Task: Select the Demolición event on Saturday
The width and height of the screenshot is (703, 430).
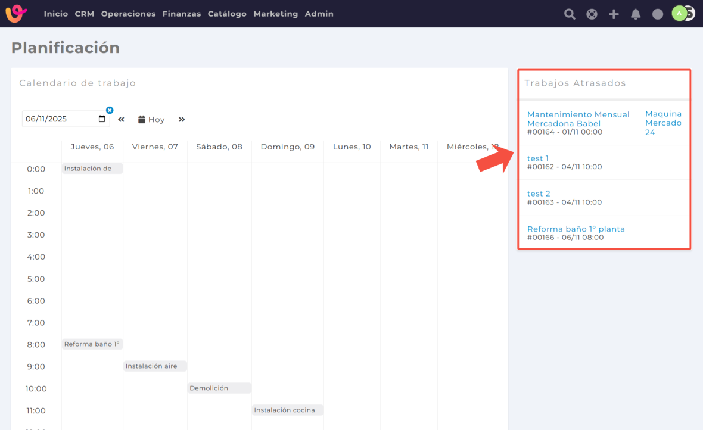Action: (219, 388)
